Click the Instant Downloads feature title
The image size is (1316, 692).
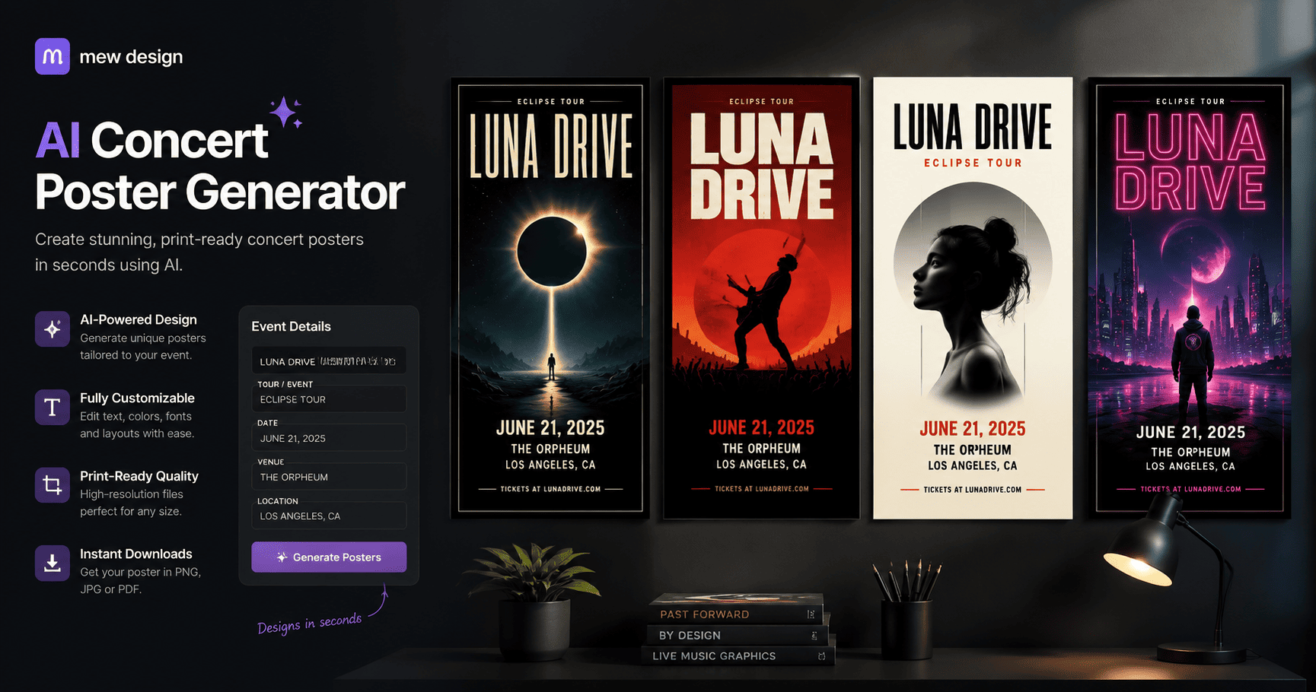[x=136, y=554]
